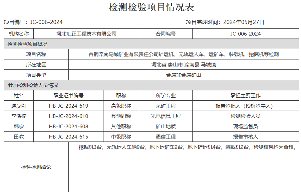Select the 中级职称 cell

coord(121,137)
